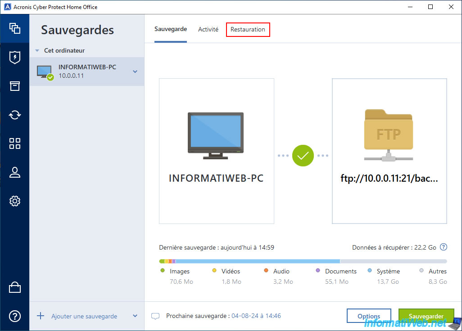Open the Sync arrows icon
Viewport: 462px width, 331px height.
[x=15, y=115]
